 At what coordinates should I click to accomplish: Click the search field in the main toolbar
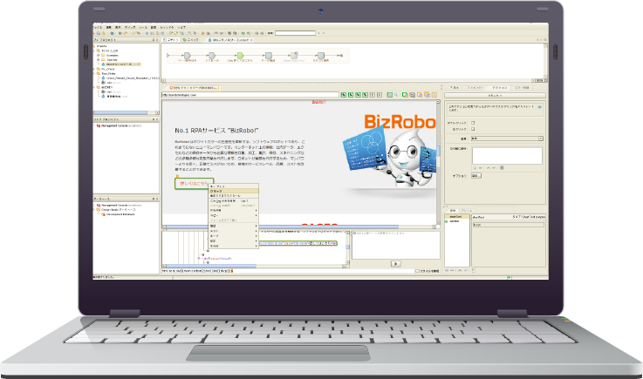pyautogui.click(x=295, y=33)
